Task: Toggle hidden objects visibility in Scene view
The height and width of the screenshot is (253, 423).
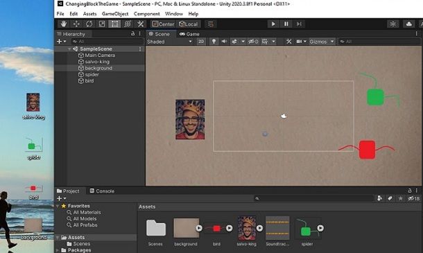Action: point(253,42)
